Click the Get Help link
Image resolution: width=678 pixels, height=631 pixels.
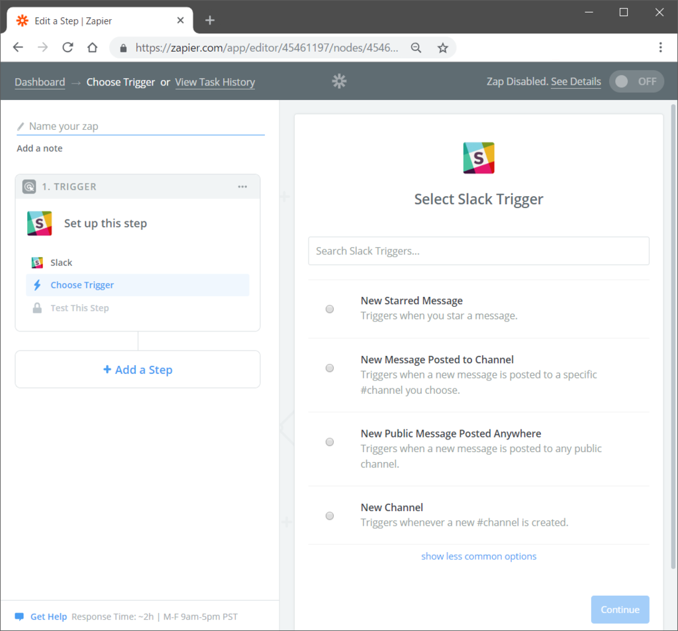(48, 616)
